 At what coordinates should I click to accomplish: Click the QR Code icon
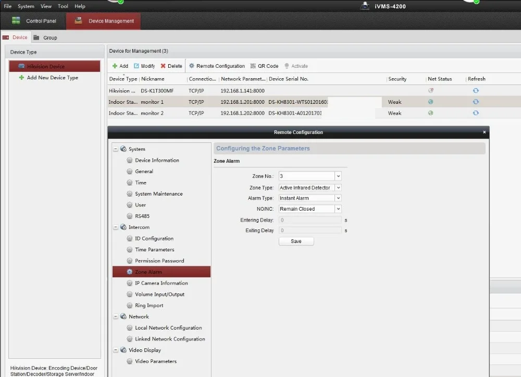coord(253,66)
